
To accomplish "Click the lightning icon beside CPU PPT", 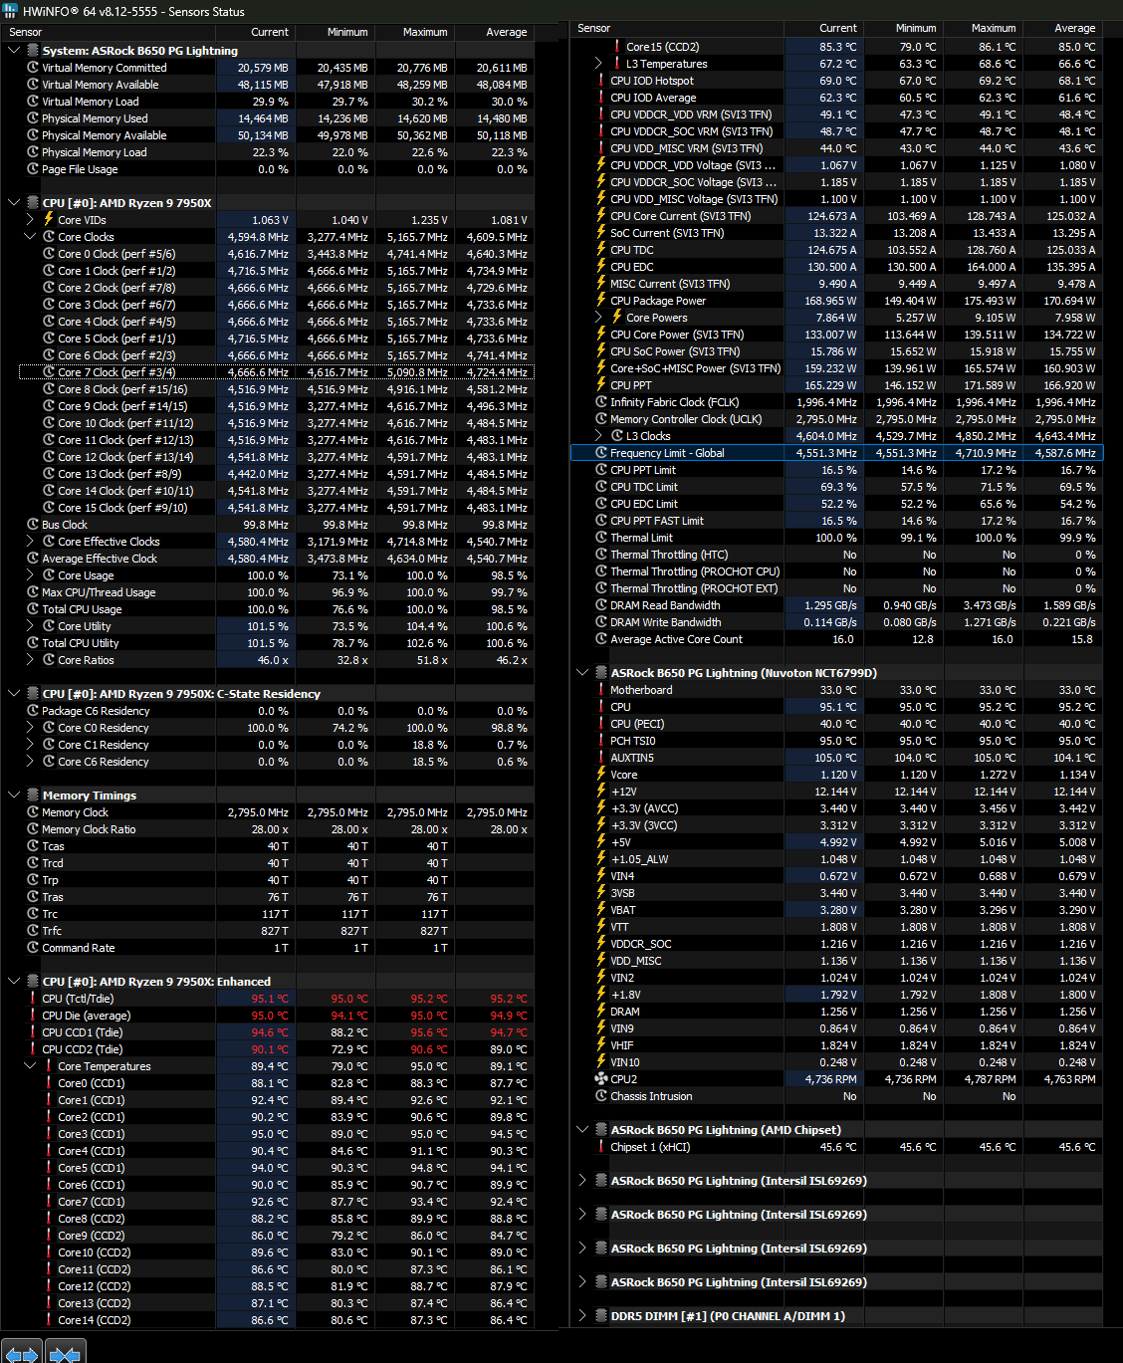I will (601, 385).
